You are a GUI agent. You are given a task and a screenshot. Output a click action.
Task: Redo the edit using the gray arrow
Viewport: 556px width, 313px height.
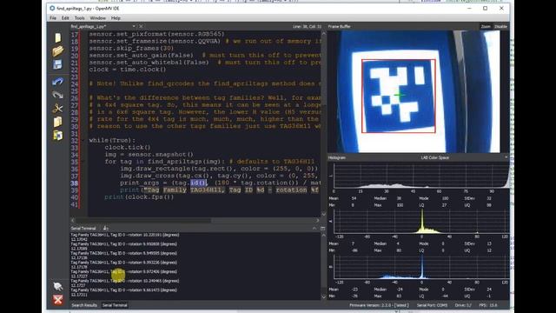click(57, 95)
